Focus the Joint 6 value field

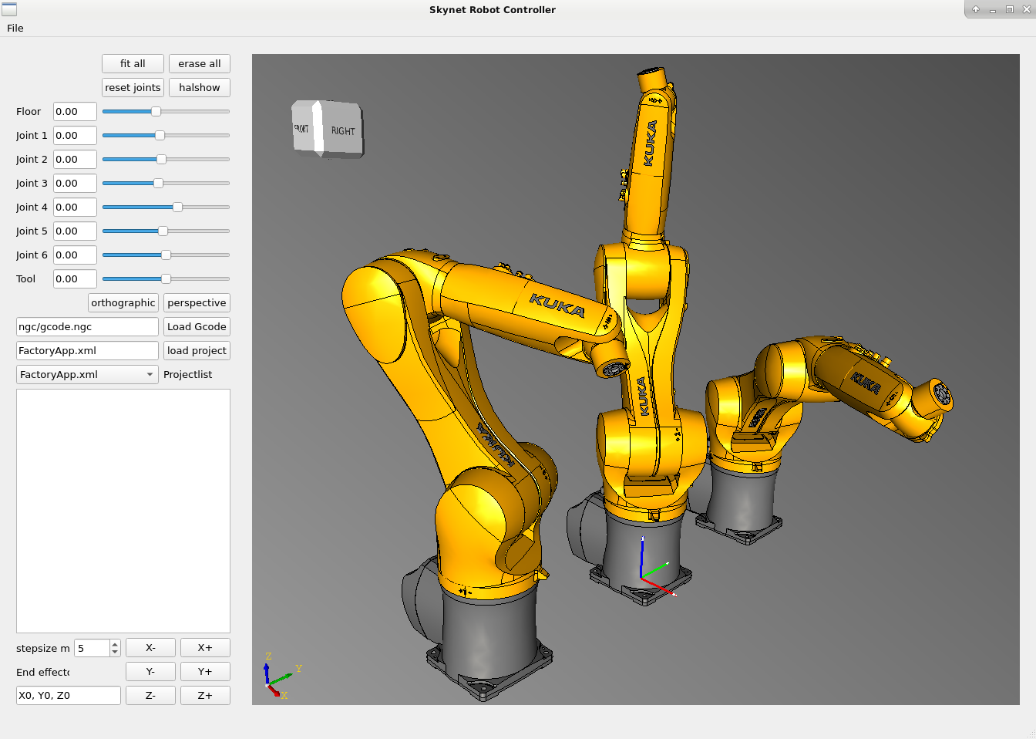[75, 255]
